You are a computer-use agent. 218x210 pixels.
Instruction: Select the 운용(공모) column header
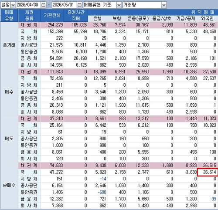(138, 18)
